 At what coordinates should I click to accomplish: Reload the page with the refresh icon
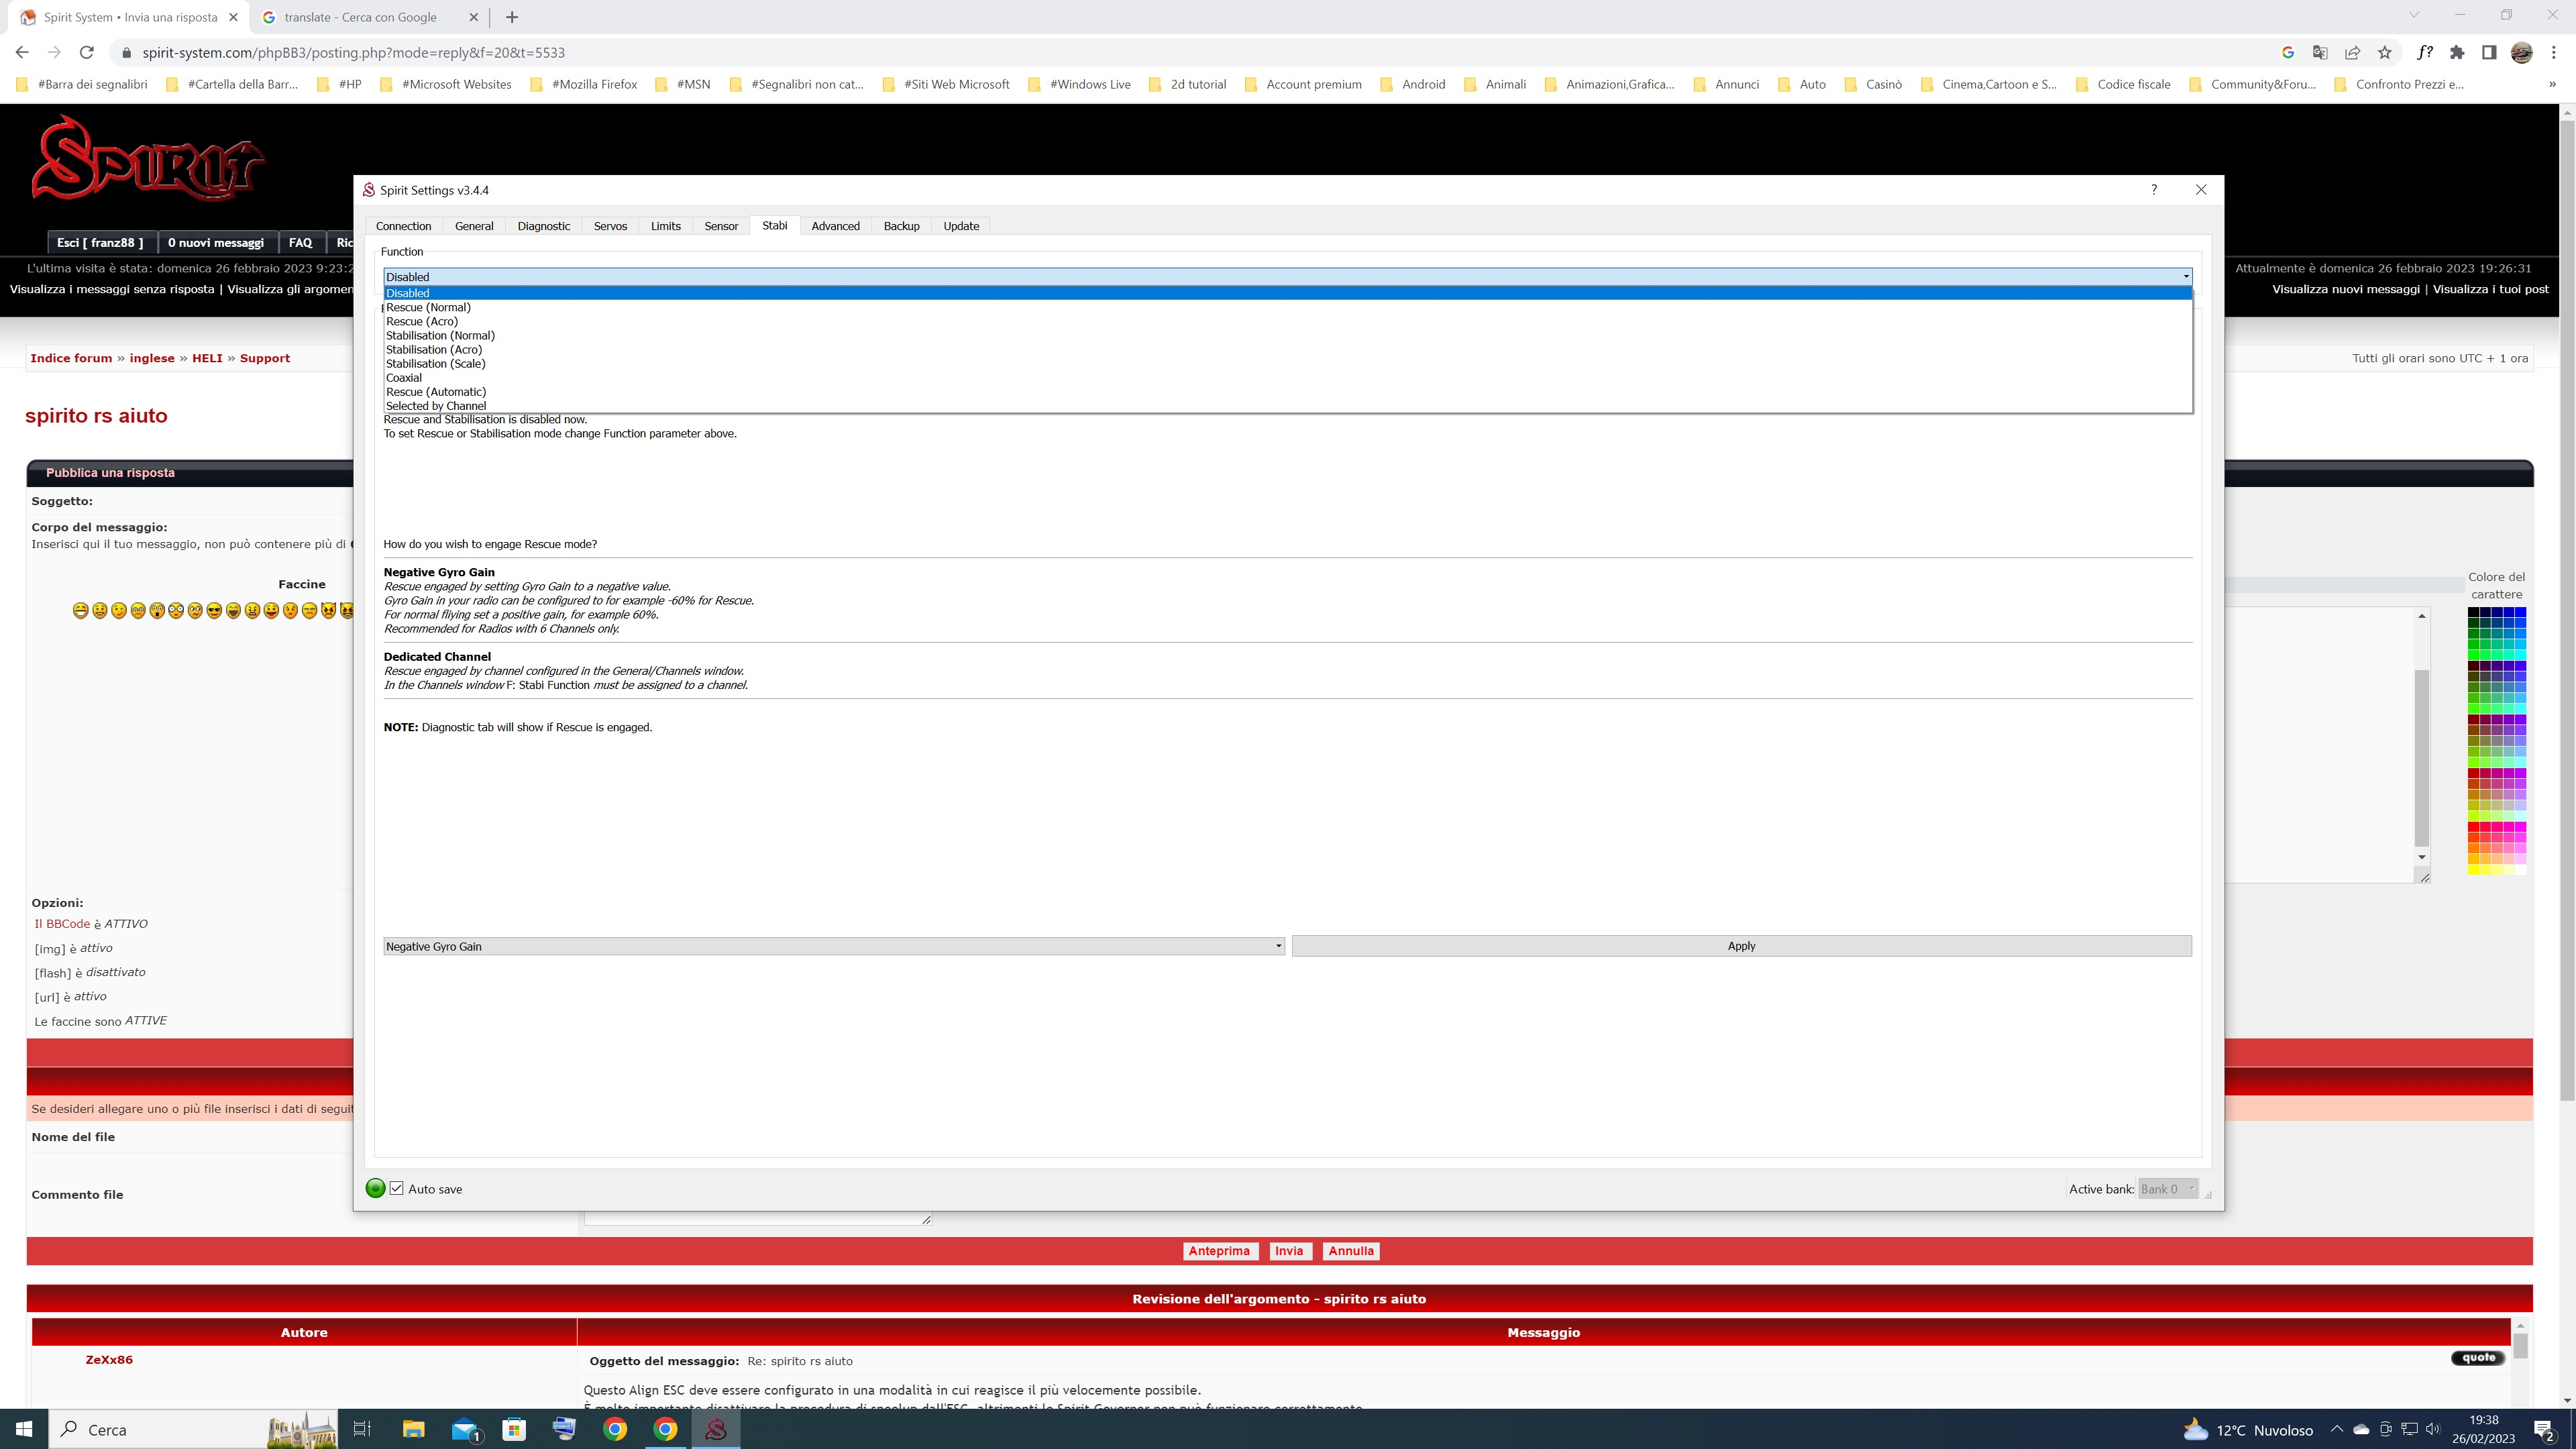87,53
